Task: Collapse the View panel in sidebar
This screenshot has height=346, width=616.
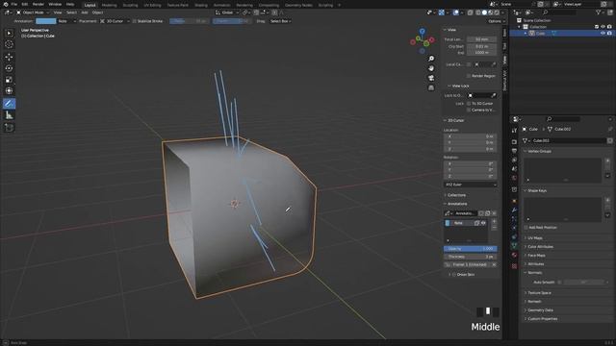Action: (x=451, y=30)
